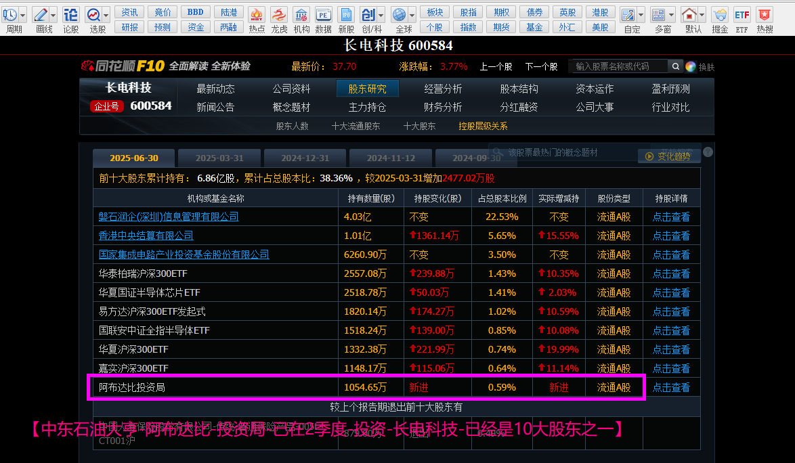Click the BBD toolbar button
Image resolution: width=795 pixels, height=463 pixels.
196,12
